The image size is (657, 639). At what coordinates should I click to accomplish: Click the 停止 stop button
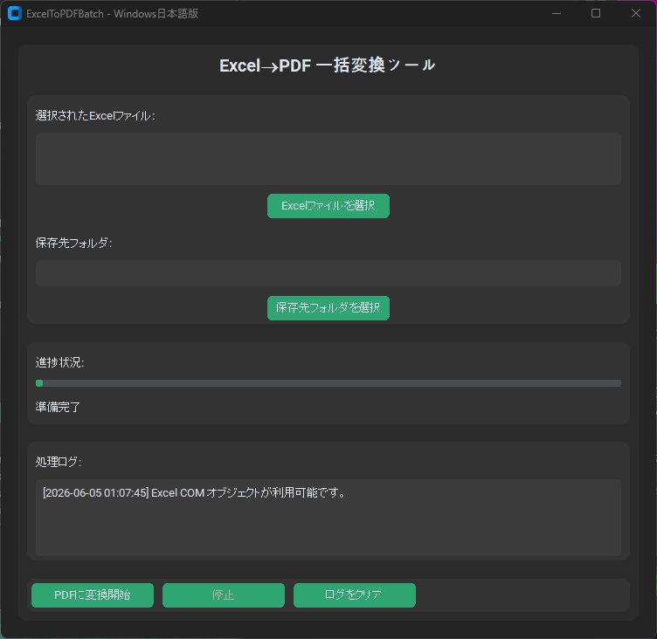pos(224,595)
